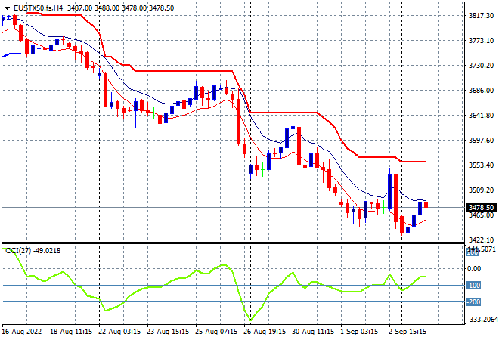Expand the chart symbol dropdown triangle
499x340 pixels.
tap(7, 8)
